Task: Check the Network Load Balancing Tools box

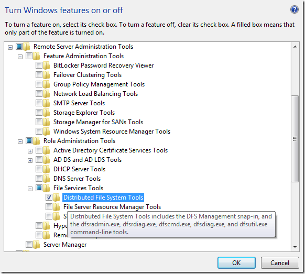Action: coord(39,94)
